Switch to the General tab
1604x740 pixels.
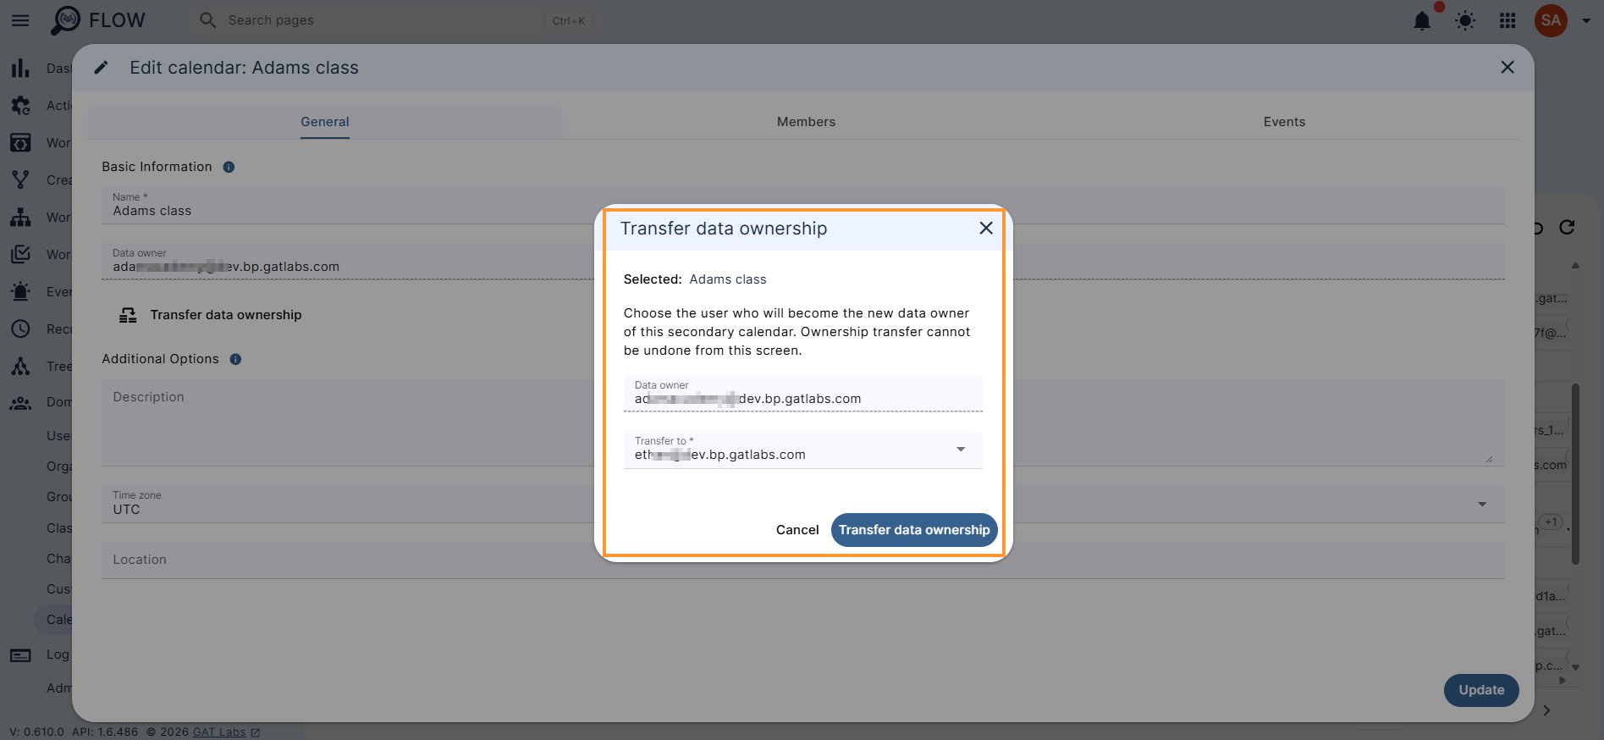click(325, 122)
